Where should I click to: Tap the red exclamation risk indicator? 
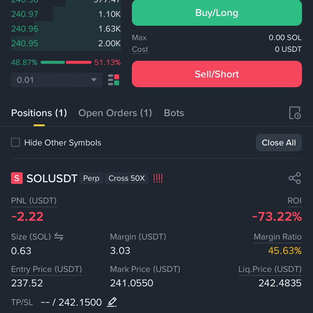[x=158, y=178]
